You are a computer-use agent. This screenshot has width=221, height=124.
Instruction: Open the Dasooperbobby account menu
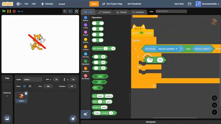coord(208,4)
